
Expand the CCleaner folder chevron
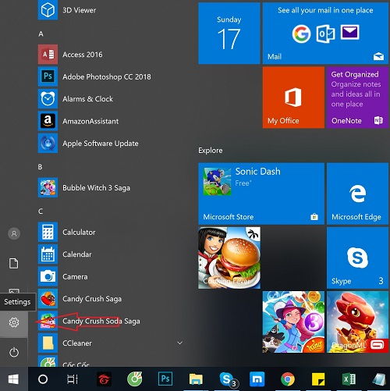(179, 343)
